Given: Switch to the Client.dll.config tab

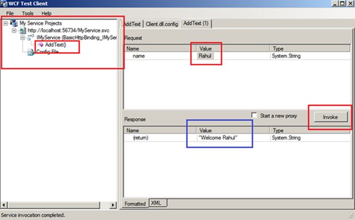Looking at the screenshot, I should pyautogui.click(x=162, y=24).
